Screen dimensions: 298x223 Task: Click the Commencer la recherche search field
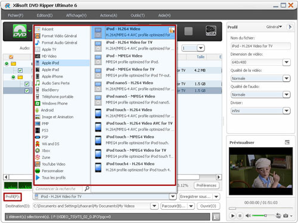(58, 188)
